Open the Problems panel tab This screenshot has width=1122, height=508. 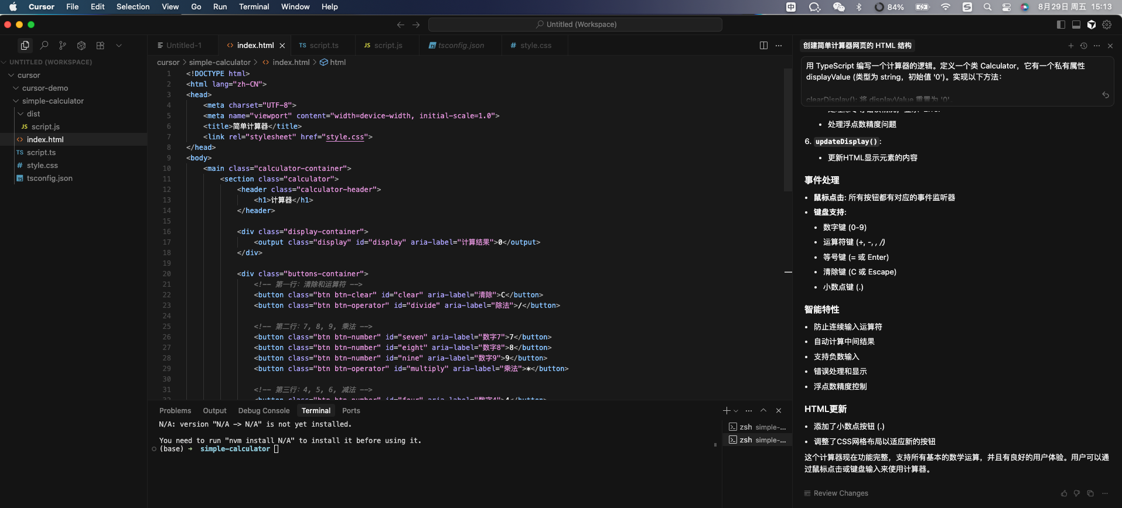175,411
